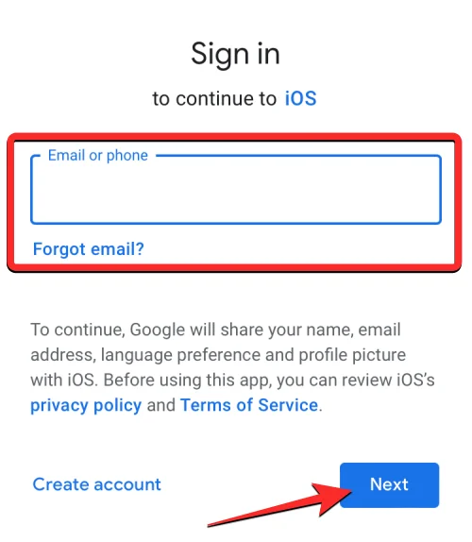Image resolution: width=472 pixels, height=542 pixels.
Task: Select the 'to continue to' subtitle text
Action: [214, 99]
